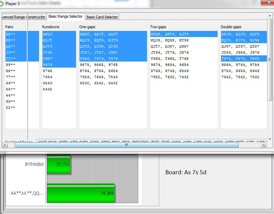274x214 pixels.
Task: Select 99** in the Pairs list
Action: tap(11, 65)
